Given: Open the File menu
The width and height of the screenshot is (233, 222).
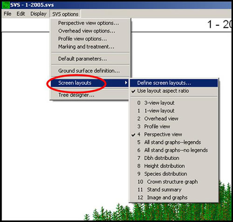Looking at the screenshot, I should pos(7,14).
